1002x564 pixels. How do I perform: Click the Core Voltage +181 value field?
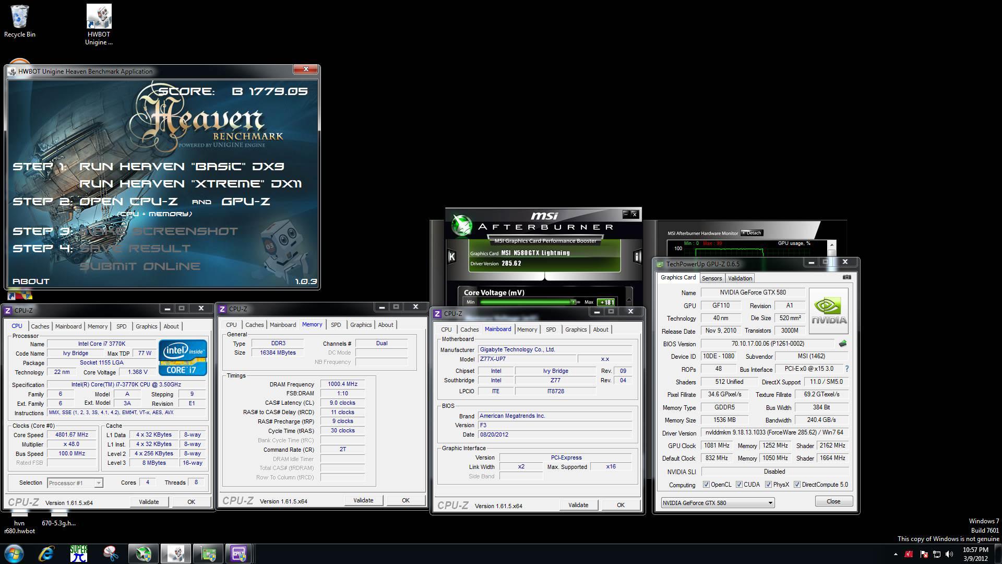click(606, 302)
